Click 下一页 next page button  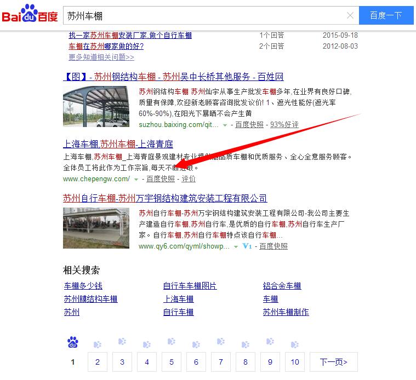(333, 362)
